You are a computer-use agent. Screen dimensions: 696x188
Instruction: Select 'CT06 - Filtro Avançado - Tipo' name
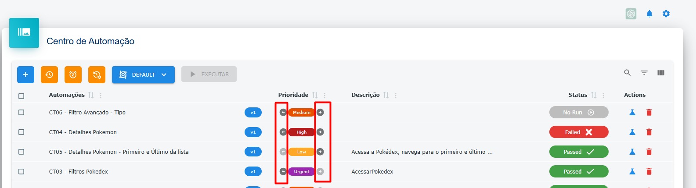(87, 113)
